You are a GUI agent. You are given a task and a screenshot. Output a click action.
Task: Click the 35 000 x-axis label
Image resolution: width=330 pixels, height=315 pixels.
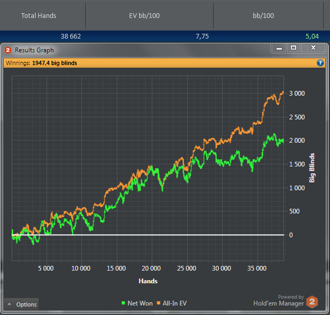coord(257,268)
